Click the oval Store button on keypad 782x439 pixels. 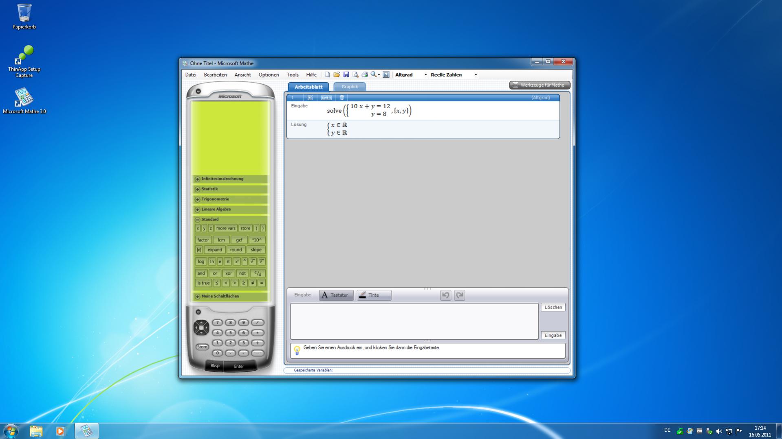coord(202,347)
